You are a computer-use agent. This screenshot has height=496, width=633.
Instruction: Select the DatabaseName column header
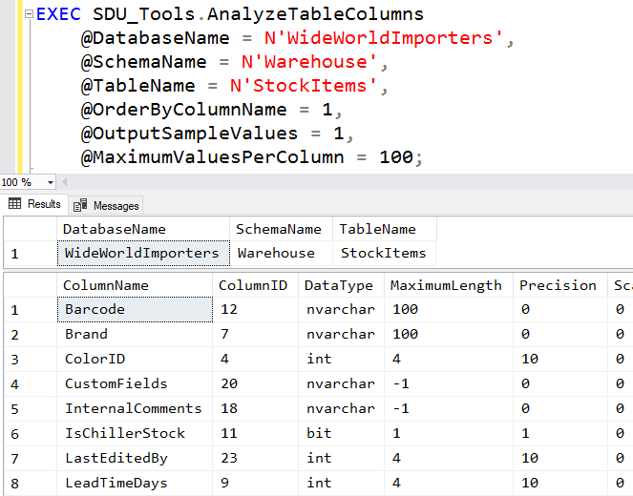click(x=143, y=229)
